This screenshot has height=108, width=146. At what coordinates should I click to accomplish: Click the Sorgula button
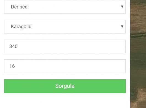coord(65,86)
